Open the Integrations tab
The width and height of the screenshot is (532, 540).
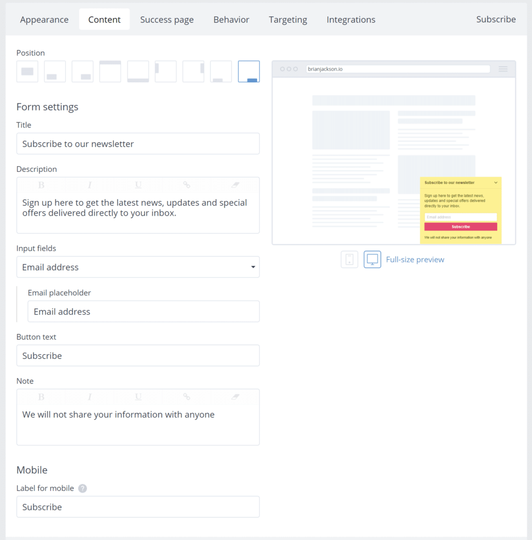click(351, 19)
